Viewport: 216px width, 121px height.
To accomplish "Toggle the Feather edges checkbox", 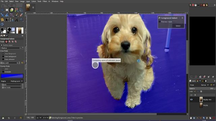I will pos(1,45).
